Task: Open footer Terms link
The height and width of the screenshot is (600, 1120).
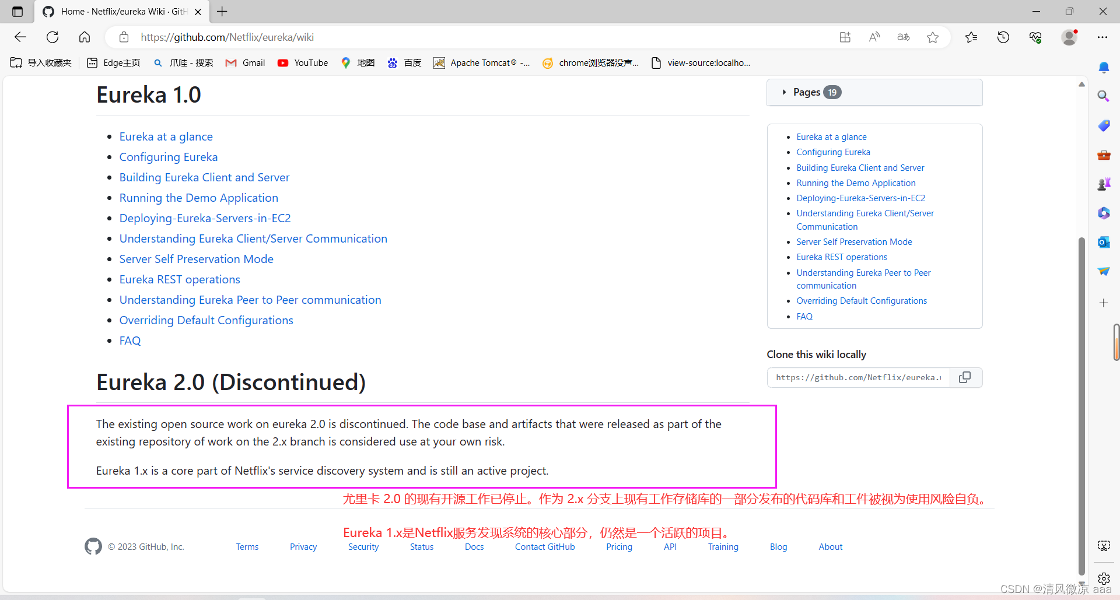Action: (247, 547)
